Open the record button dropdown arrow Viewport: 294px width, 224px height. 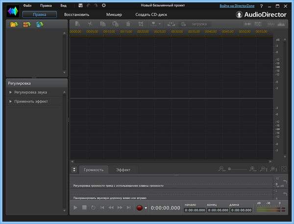(146, 208)
